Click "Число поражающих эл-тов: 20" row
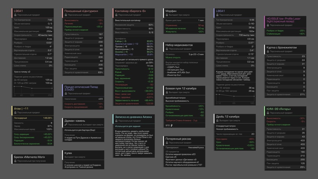The width and height of the screenshot is (318, 179). (x=235, y=134)
